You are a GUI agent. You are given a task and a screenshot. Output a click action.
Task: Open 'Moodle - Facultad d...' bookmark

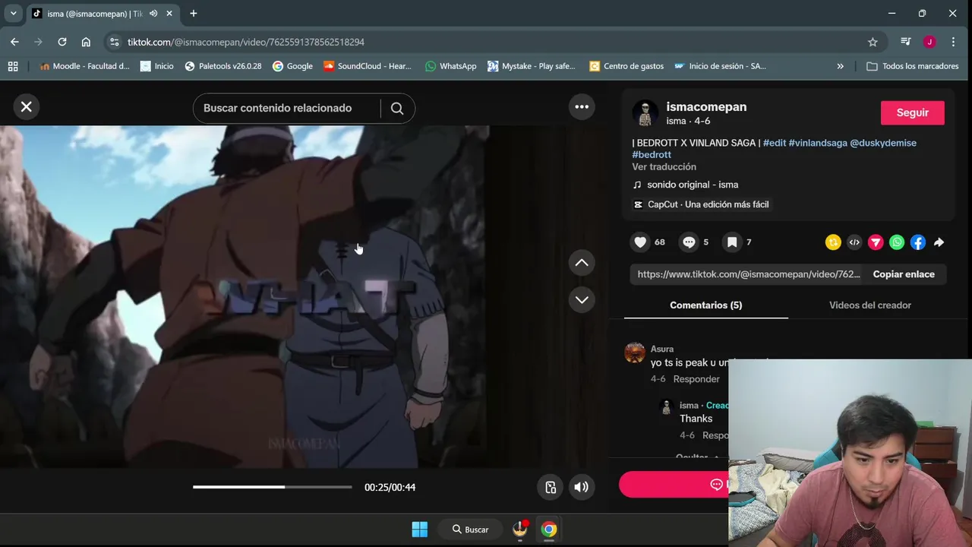click(x=84, y=66)
